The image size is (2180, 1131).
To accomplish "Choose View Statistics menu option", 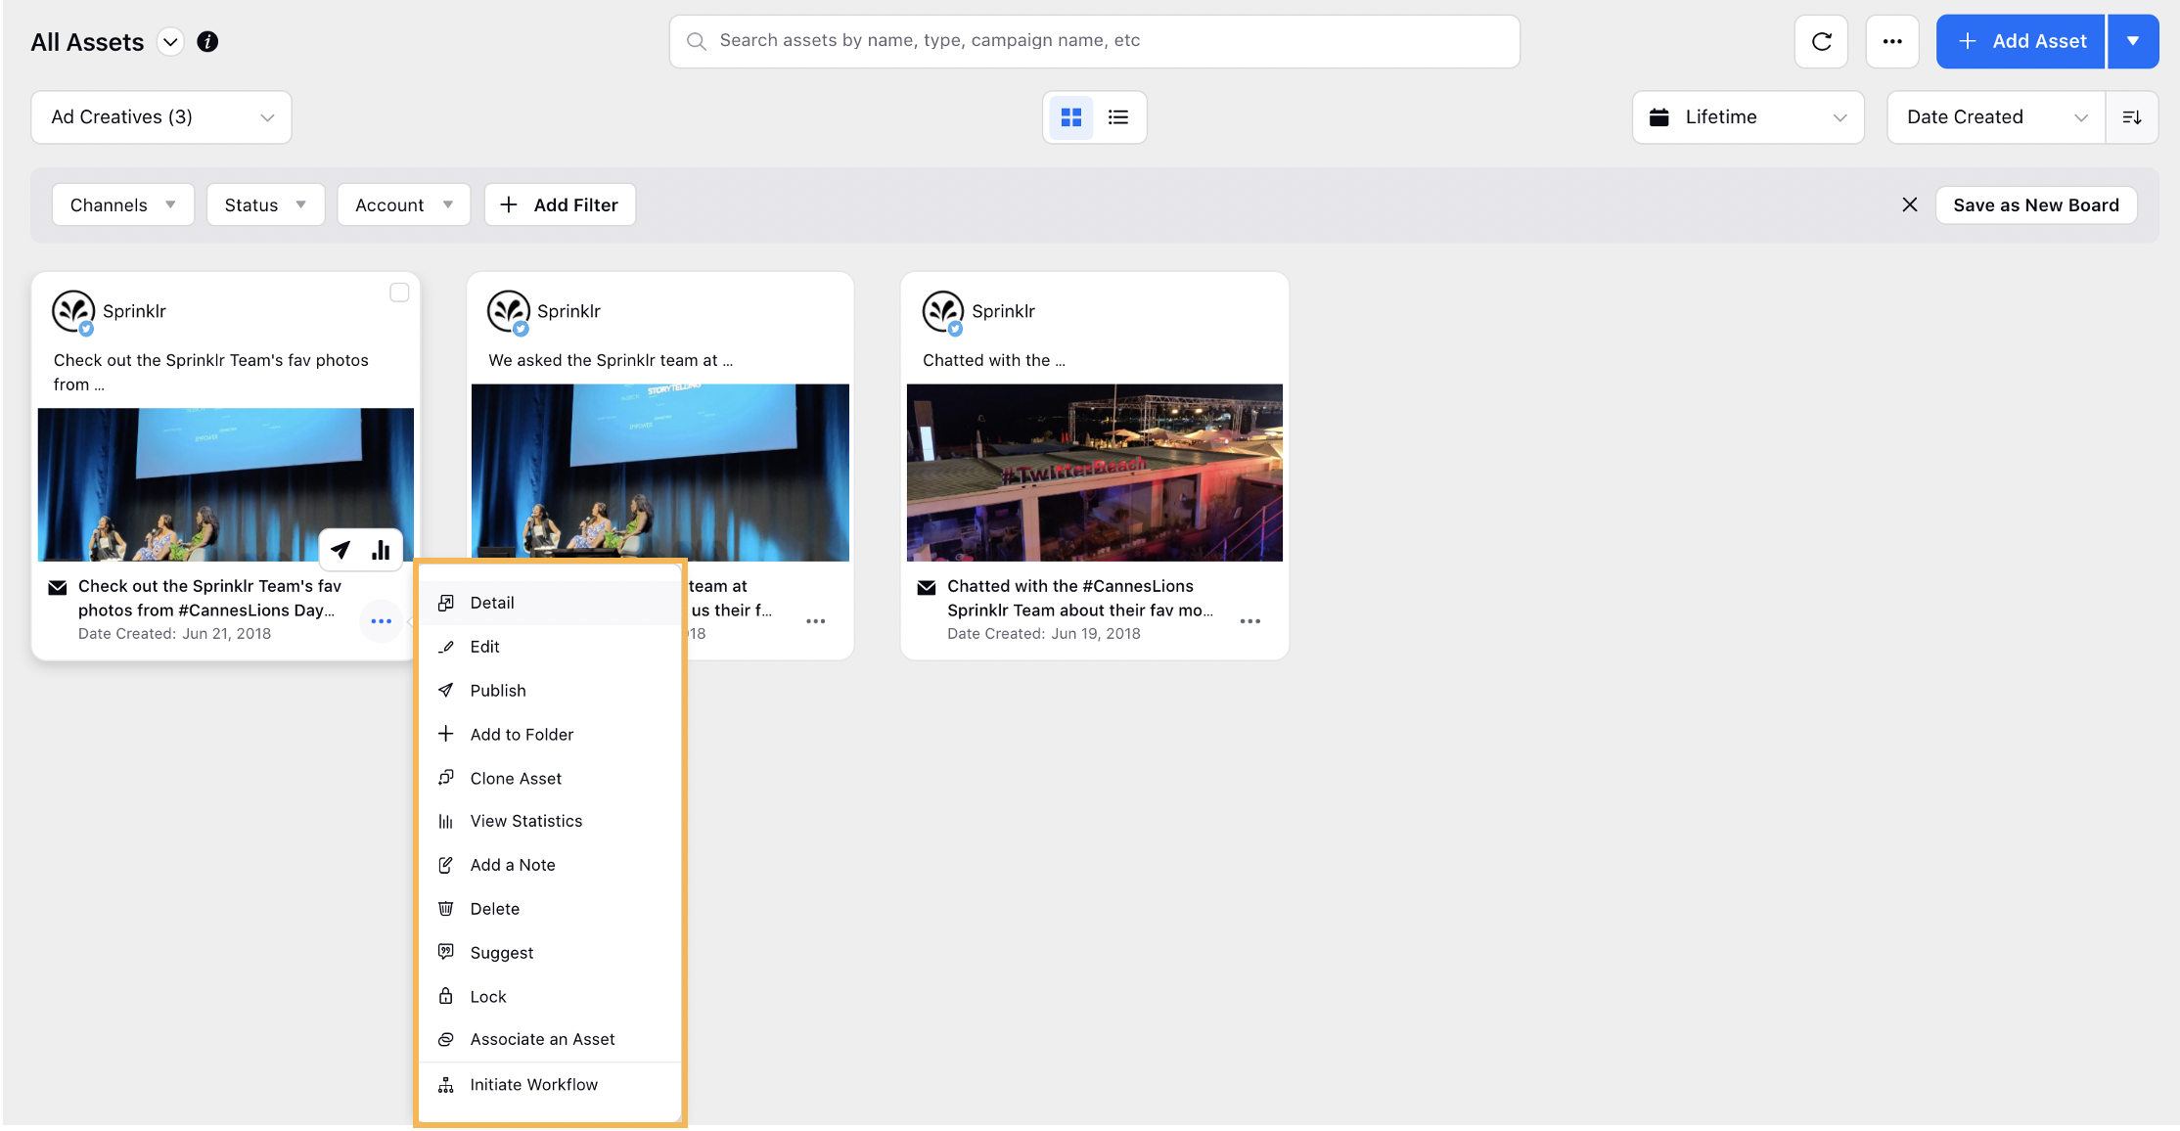I will 550,821.
